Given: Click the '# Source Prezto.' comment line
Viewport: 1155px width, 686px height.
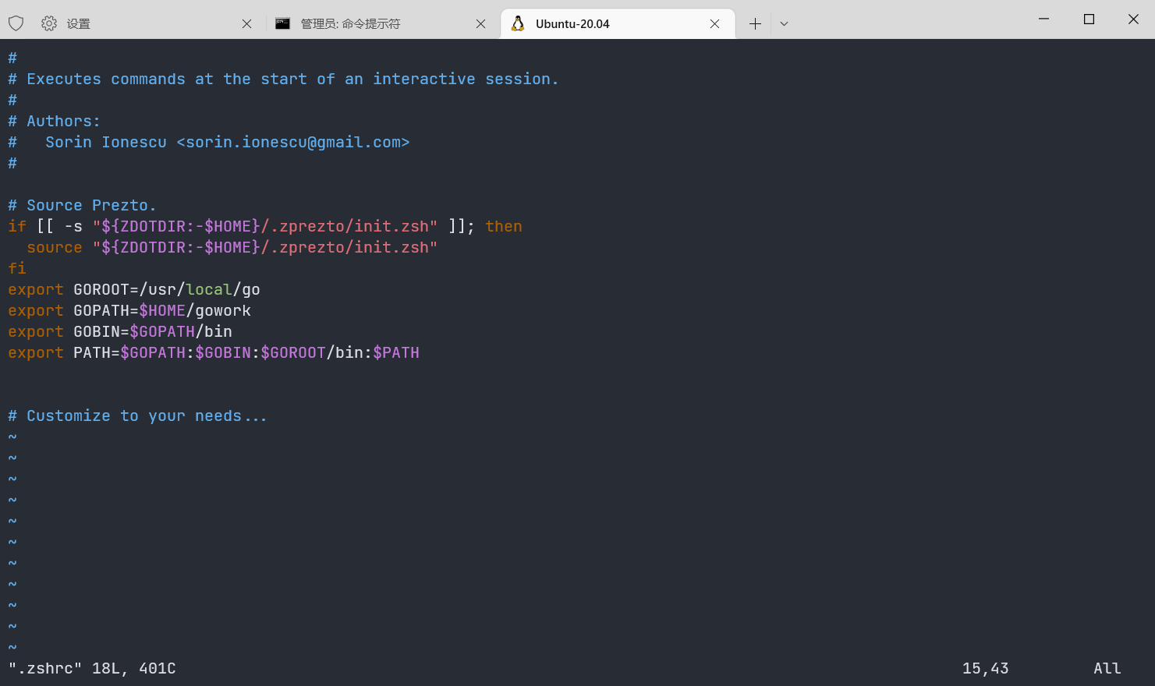Looking at the screenshot, I should [x=83, y=205].
